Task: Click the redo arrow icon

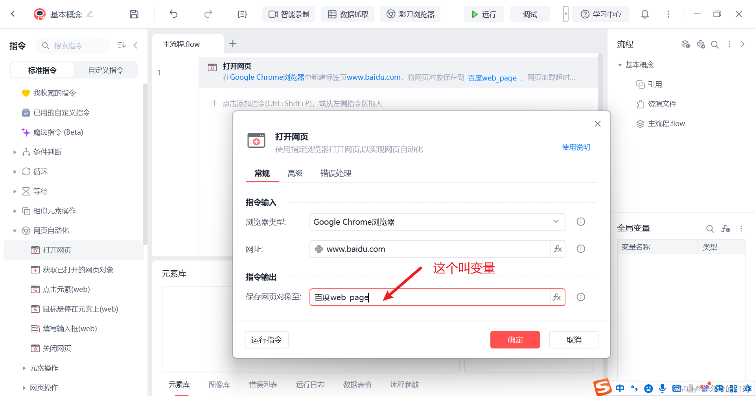Action: coord(208,14)
